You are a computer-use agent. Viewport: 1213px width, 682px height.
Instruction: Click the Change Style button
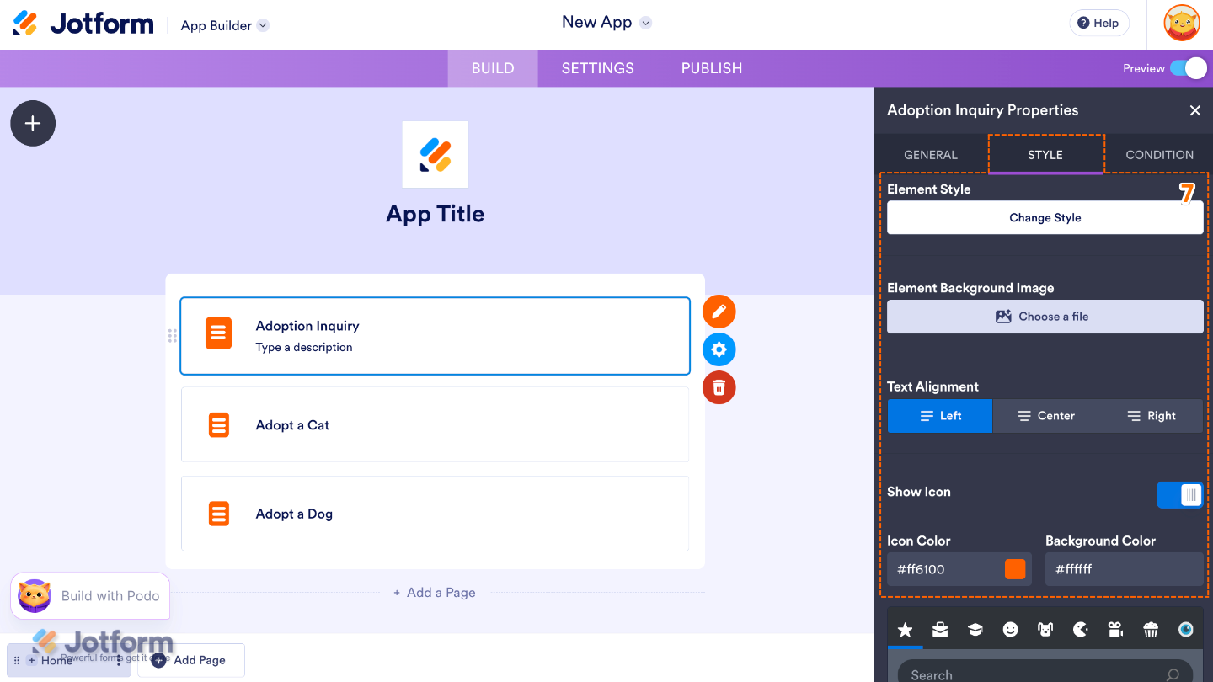(x=1045, y=217)
